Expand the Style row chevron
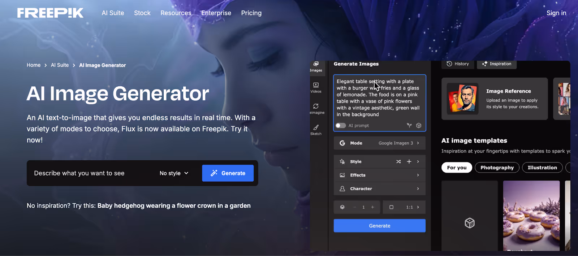578x256 pixels. pyautogui.click(x=418, y=161)
